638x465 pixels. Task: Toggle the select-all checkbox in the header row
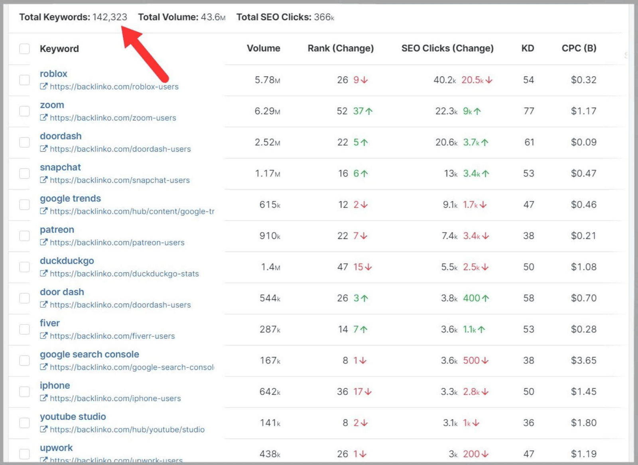[x=24, y=49]
